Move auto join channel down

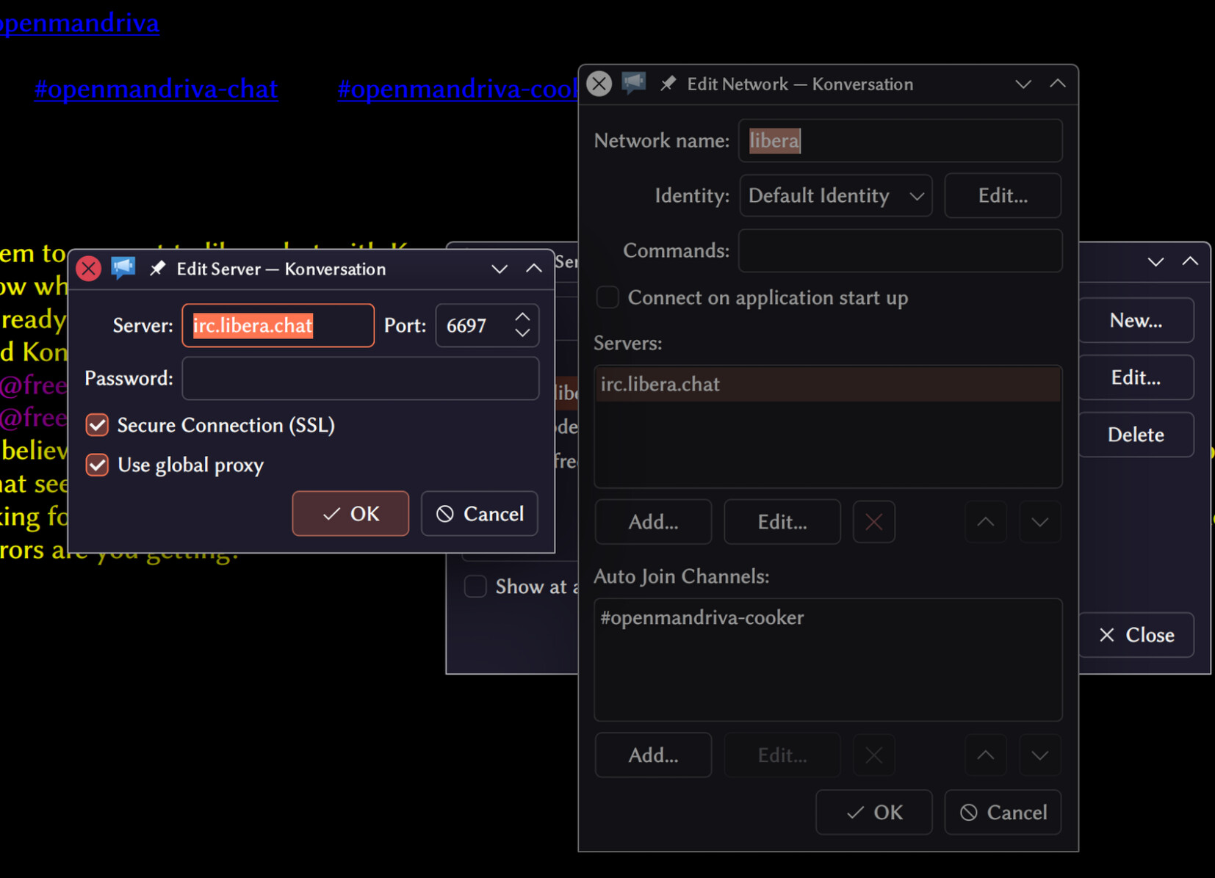1039,755
